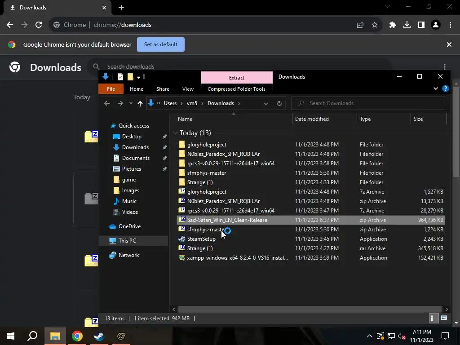Open a new Chrome tab
Viewport: 460px width, 345px height.
coord(121,8)
